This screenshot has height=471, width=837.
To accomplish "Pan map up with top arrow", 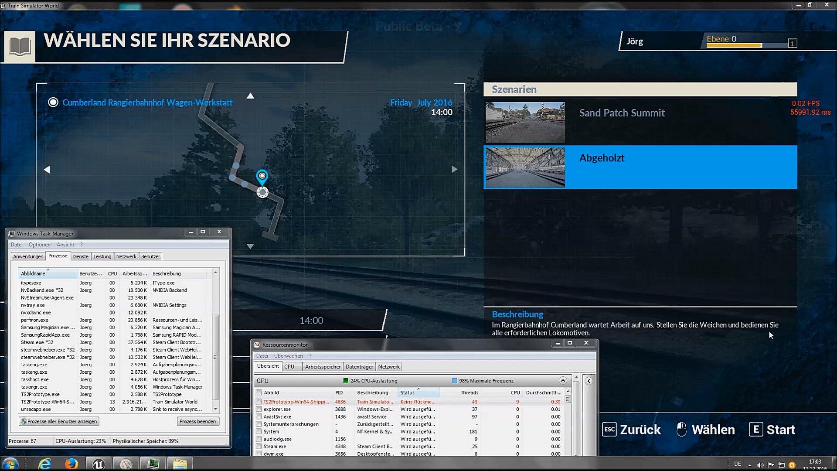I will point(250,96).
